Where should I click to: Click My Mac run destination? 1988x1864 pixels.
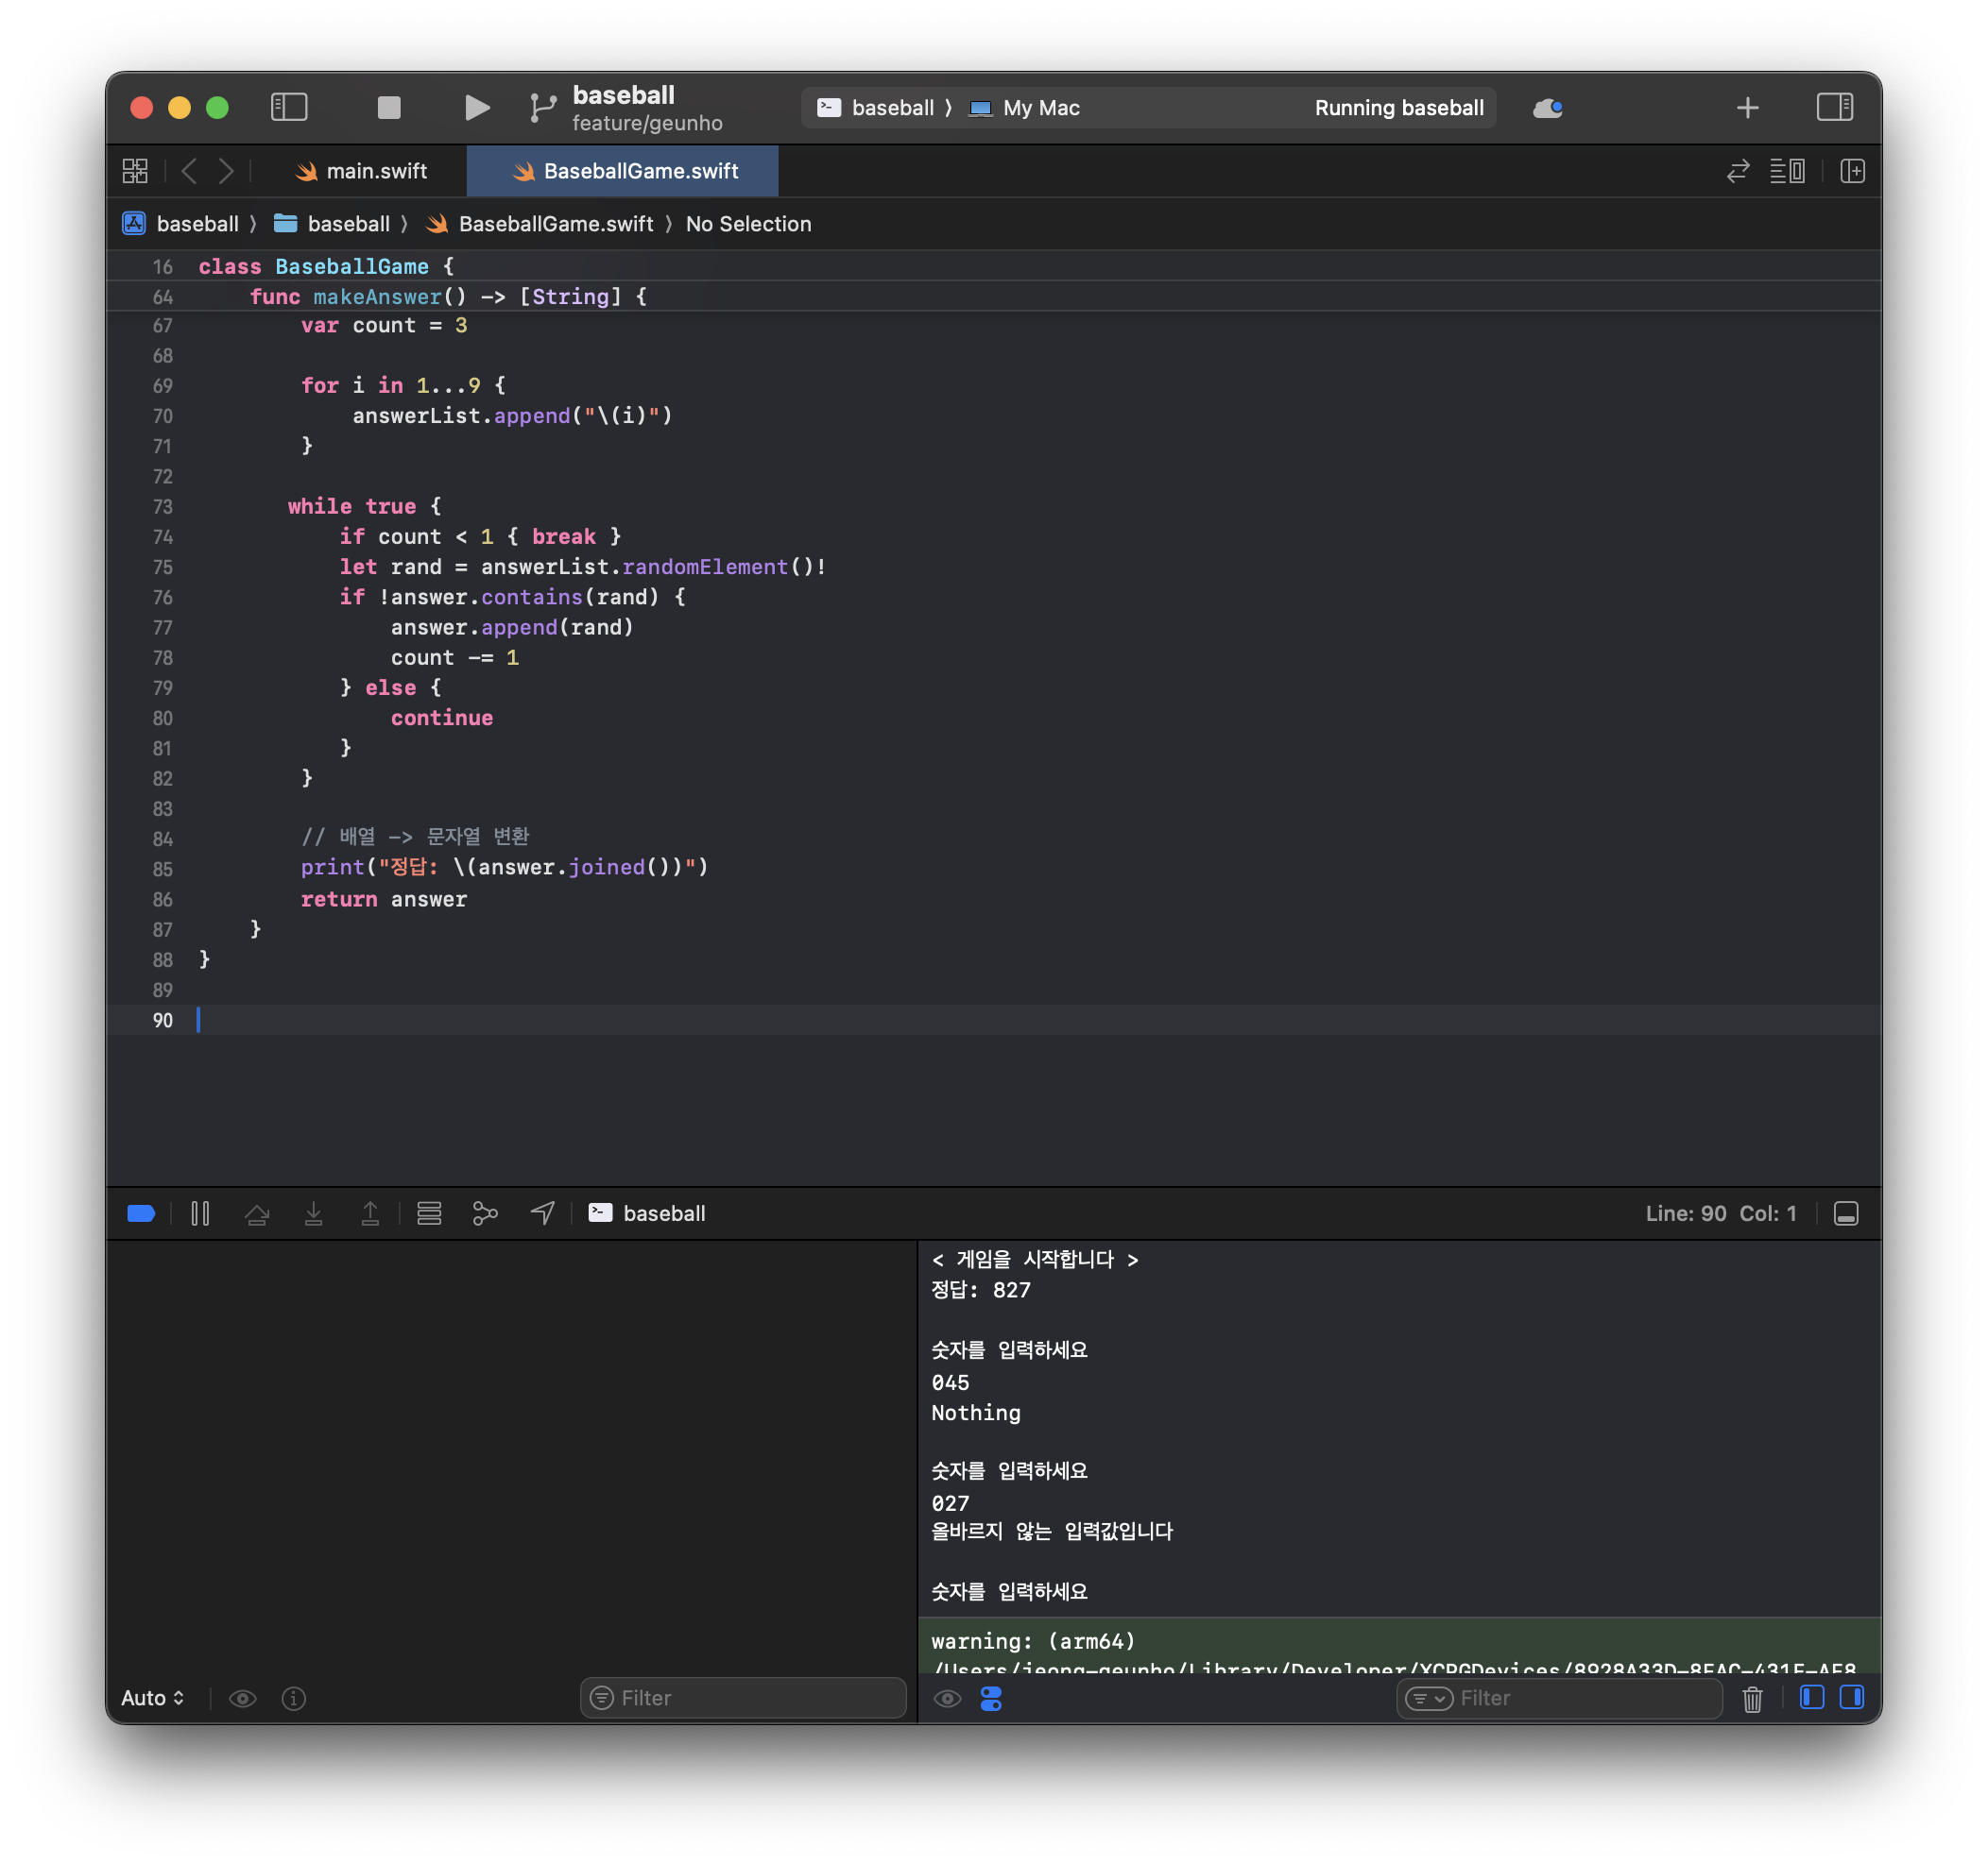pyautogui.click(x=1039, y=108)
